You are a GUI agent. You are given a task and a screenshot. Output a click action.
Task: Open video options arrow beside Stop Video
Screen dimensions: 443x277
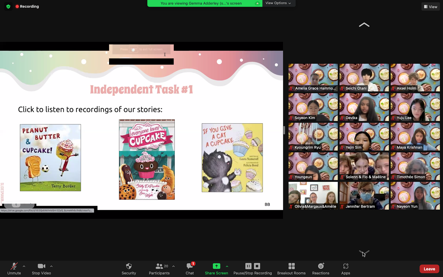51,266
